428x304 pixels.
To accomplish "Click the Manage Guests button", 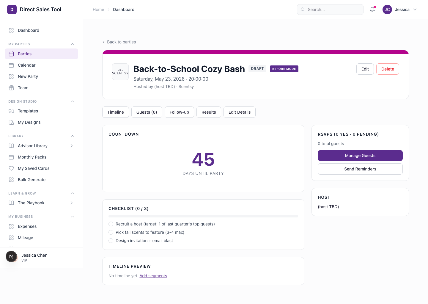I will tap(360, 156).
